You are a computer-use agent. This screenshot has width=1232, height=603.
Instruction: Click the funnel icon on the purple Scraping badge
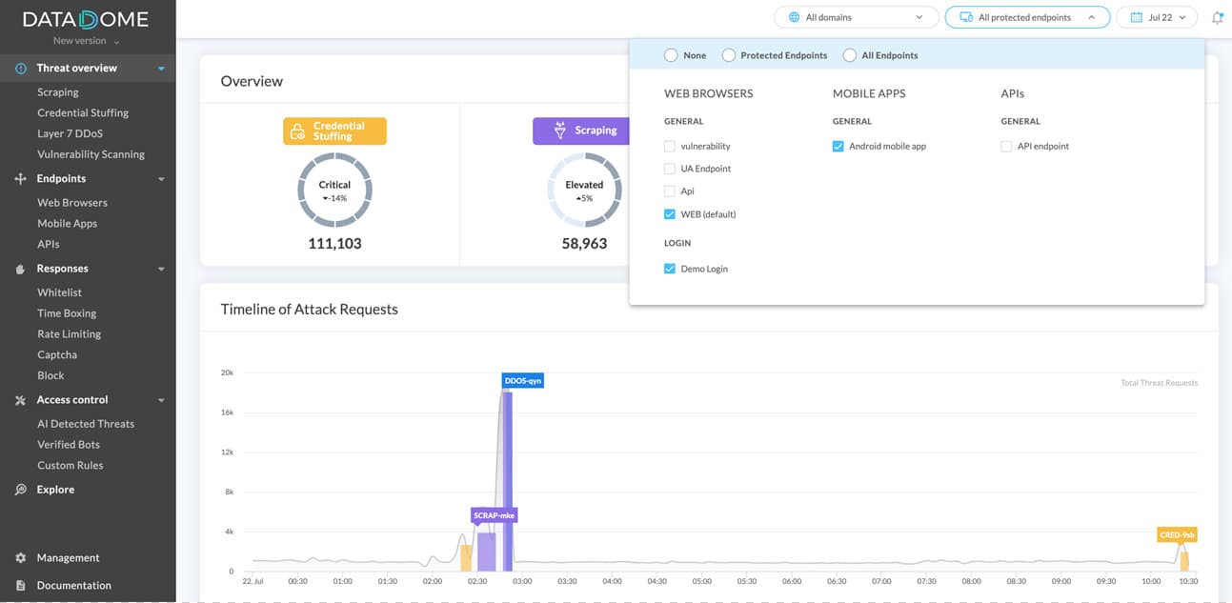tap(559, 131)
